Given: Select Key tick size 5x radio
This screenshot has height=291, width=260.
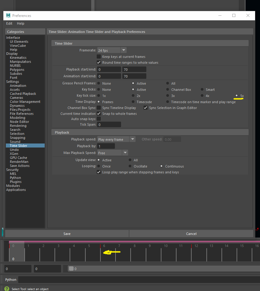Looking at the screenshot, I should tap(237, 95).
